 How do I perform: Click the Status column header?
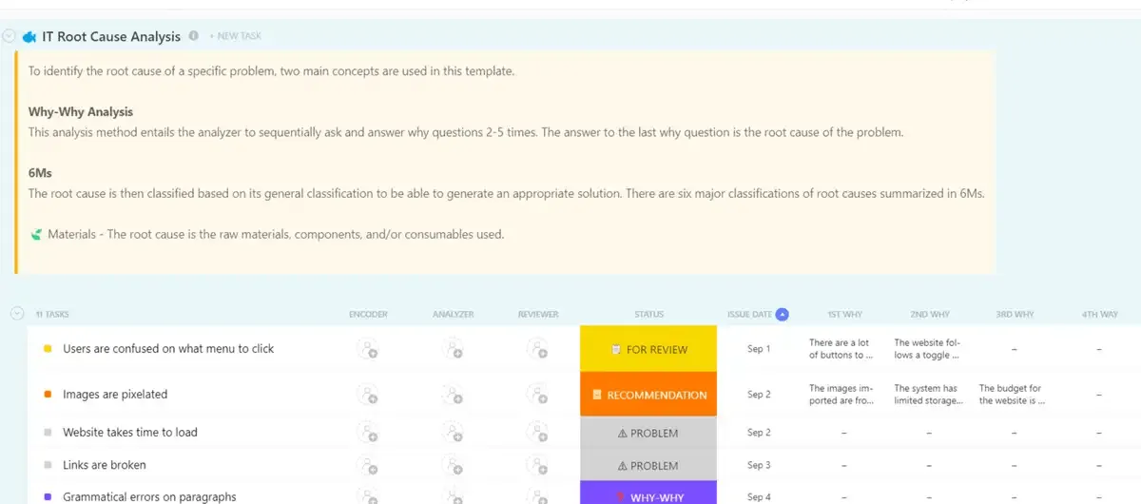tap(649, 314)
